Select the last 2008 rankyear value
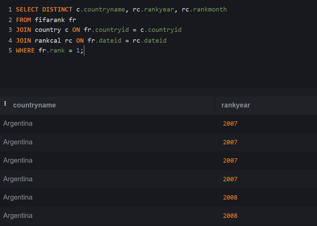The width and height of the screenshot is (317, 226). (230, 216)
